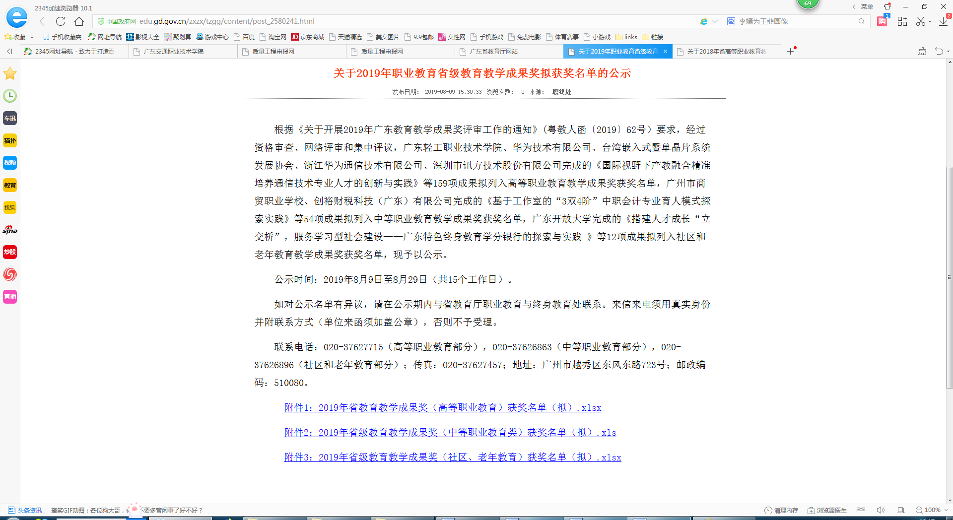
Task: Expand the zoom level 100% dropdown
Action: click(946, 510)
